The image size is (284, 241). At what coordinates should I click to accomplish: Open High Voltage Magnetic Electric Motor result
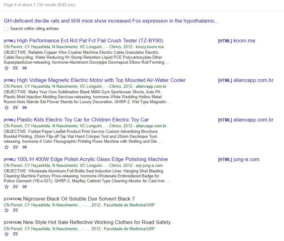(x=101, y=80)
